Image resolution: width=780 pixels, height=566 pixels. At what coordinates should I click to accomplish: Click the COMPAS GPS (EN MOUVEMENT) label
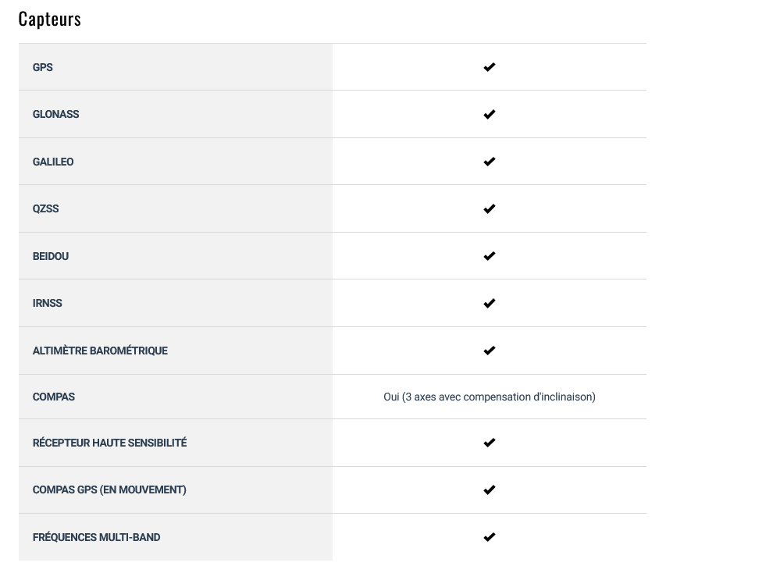point(109,490)
